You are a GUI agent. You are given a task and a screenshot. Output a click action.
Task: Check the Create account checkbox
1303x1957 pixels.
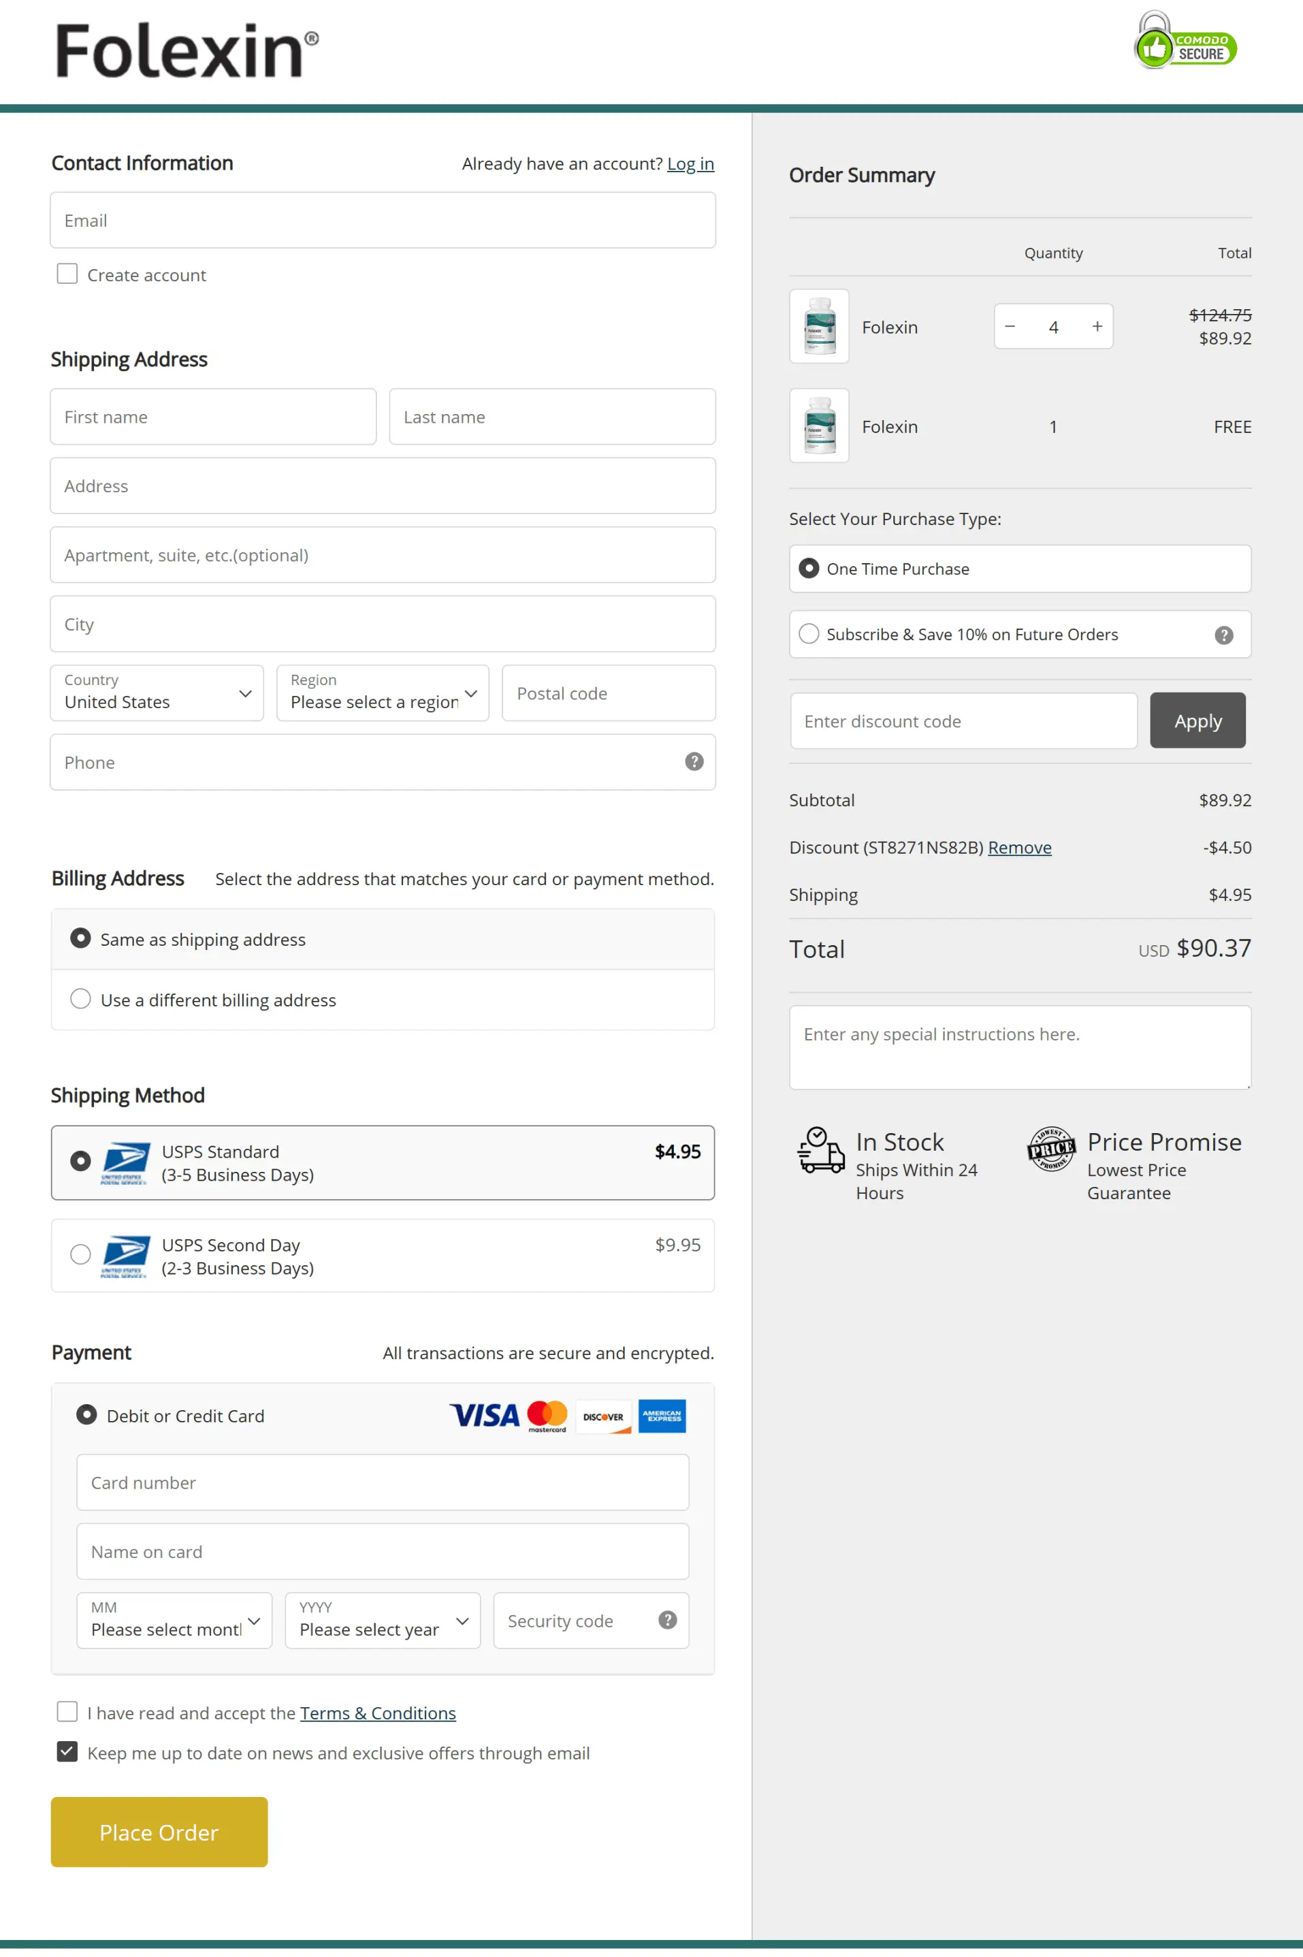(67, 274)
